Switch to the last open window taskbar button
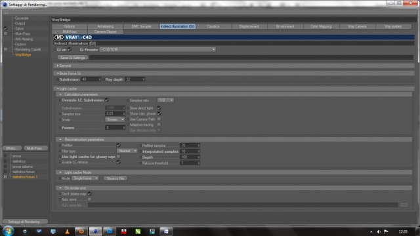The width and height of the screenshot is (420, 236). point(166,231)
